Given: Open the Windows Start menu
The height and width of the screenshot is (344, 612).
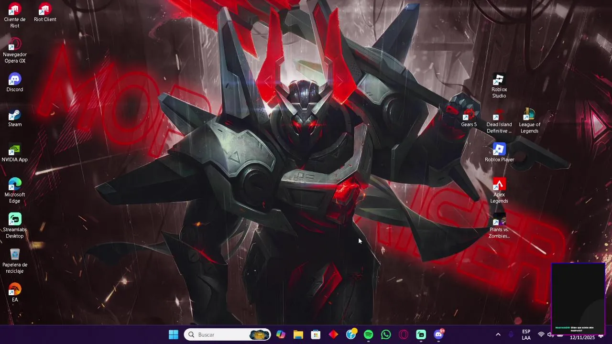Looking at the screenshot, I should [x=174, y=335].
